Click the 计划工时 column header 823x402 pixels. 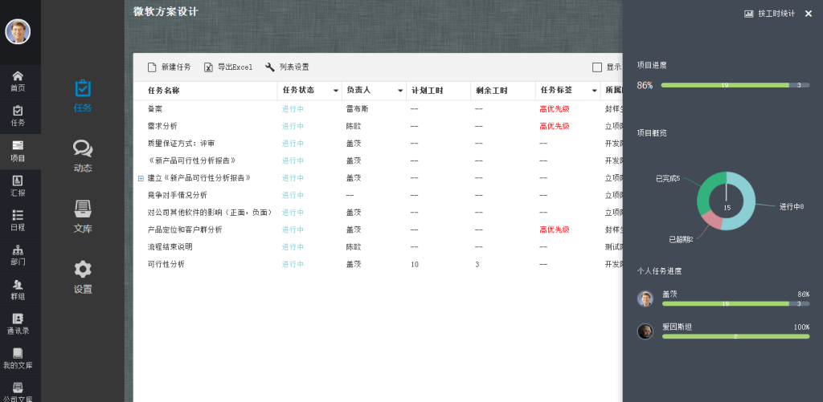pos(428,91)
